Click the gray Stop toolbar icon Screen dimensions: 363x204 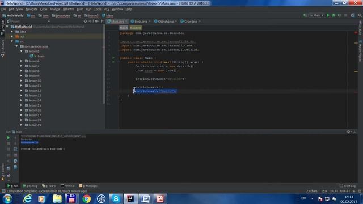tap(345, 15)
